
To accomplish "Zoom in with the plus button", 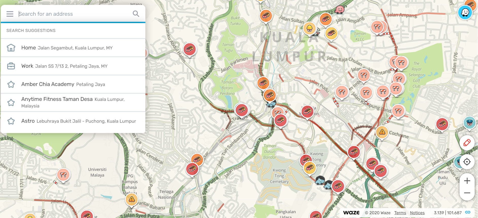I will coord(467,181).
